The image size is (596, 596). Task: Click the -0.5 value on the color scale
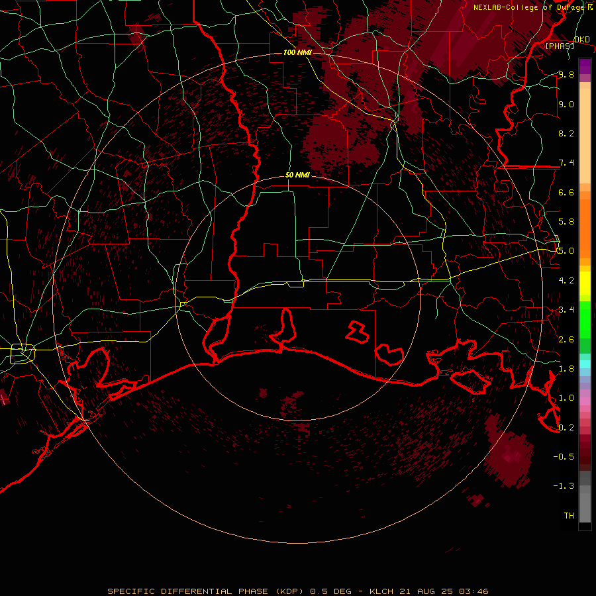click(564, 456)
